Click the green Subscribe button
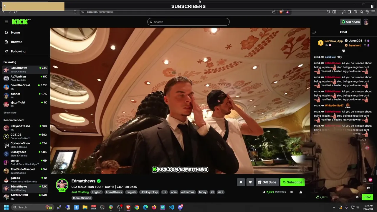 [292, 182]
